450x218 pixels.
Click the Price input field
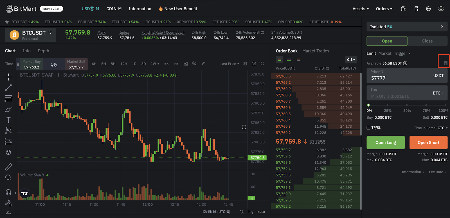tap(407, 75)
